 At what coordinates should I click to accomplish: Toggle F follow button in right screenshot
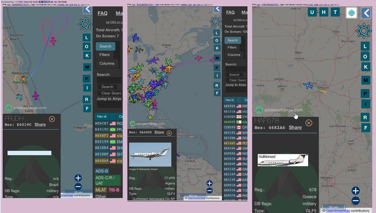pyautogui.click(x=366, y=128)
